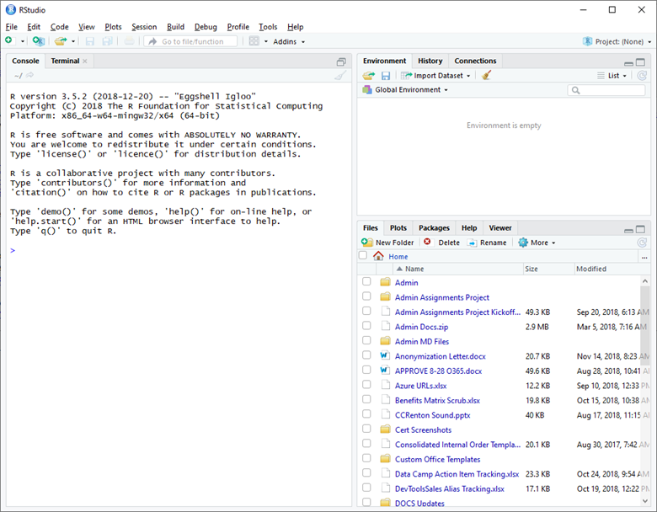Click the Print icon in the main toolbar
This screenshot has width=657, height=512.
point(130,41)
